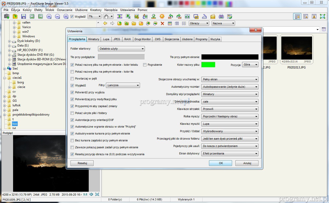The height and width of the screenshot is (203, 329).
Task: Click the Save (floppy disk) toolbar icon
Action: pos(24,16)
